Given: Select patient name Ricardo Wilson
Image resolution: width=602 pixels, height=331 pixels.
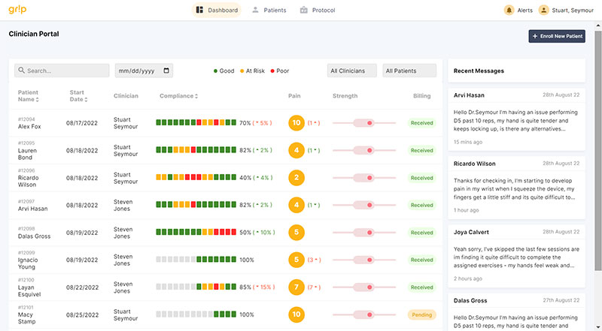Looking at the screenshot, I should click(28, 181).
